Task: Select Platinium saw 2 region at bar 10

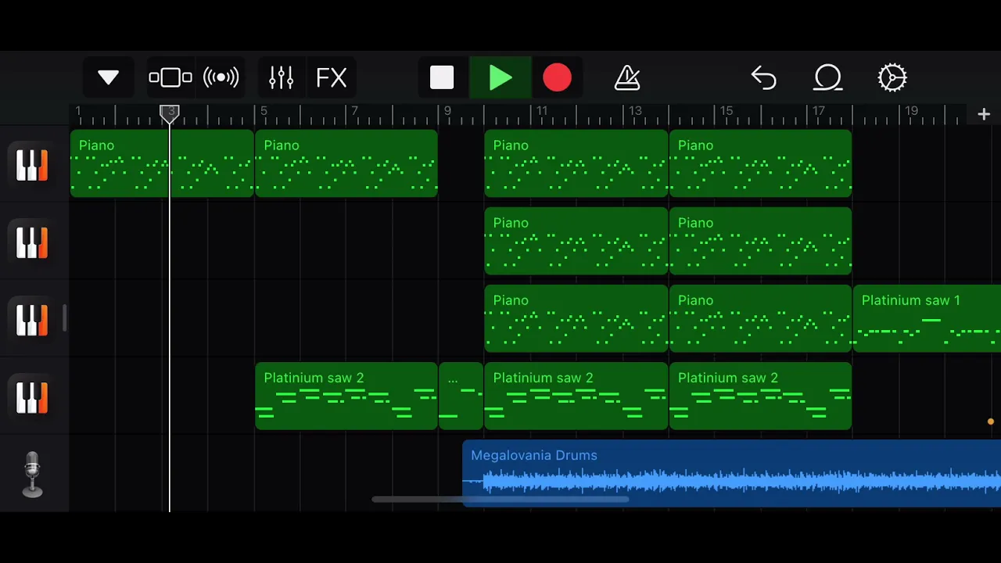Action: click(x=576, y=396)
